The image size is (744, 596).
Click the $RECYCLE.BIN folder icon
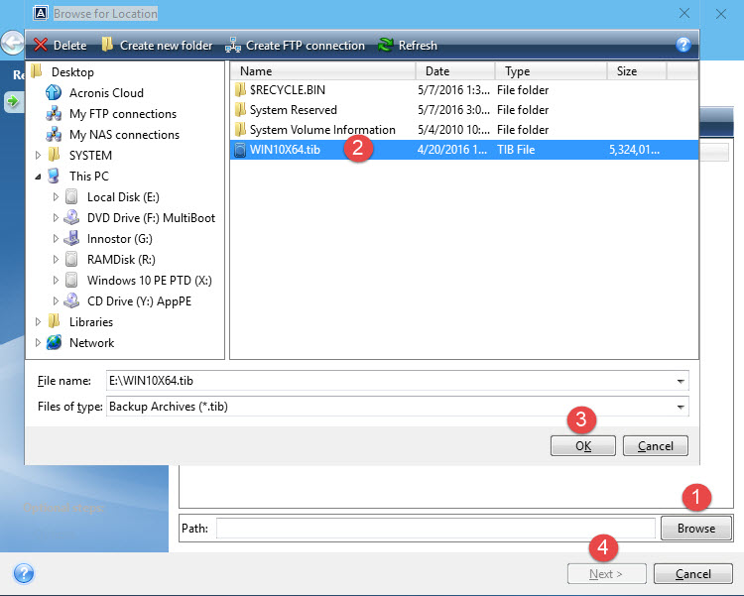point(241,89)
